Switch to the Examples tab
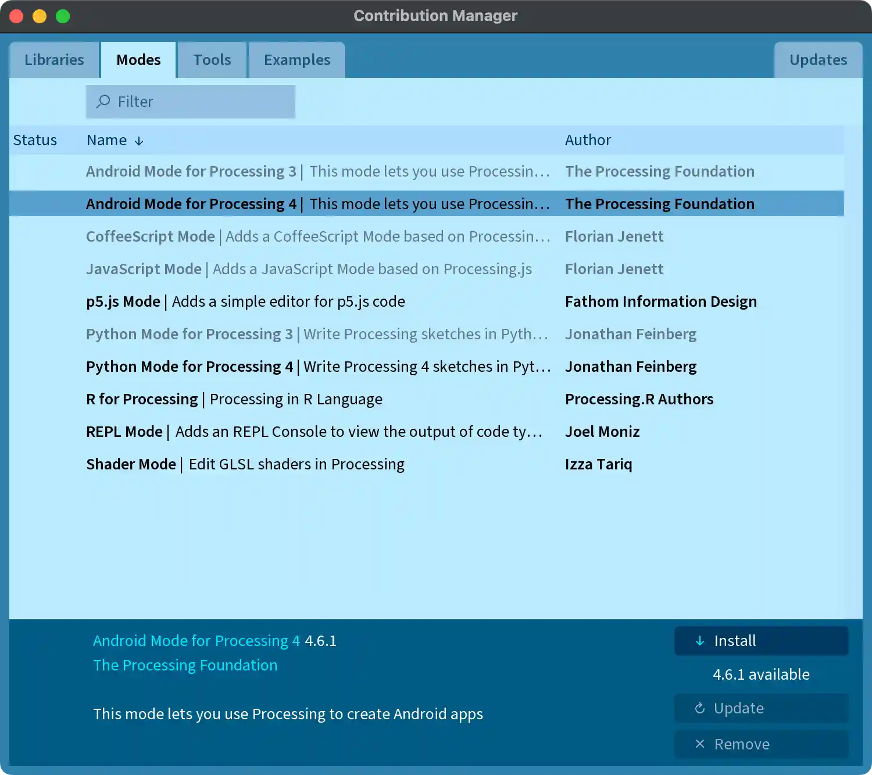The image size is (872, 775). pos(296,59)
